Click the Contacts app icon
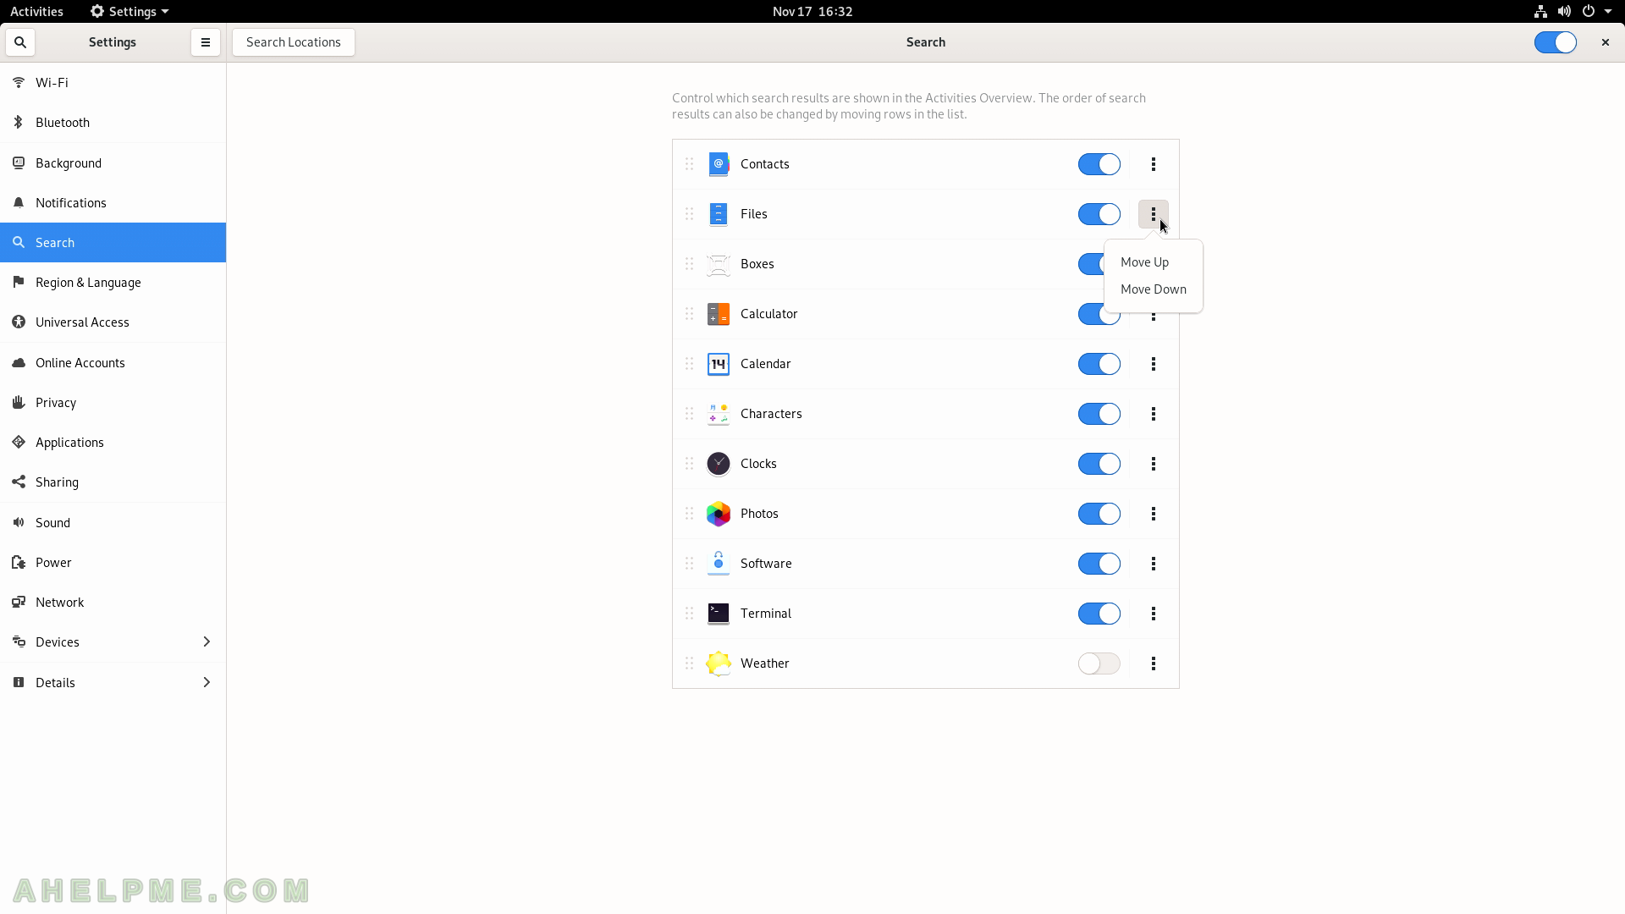 [x=719, y=164]
